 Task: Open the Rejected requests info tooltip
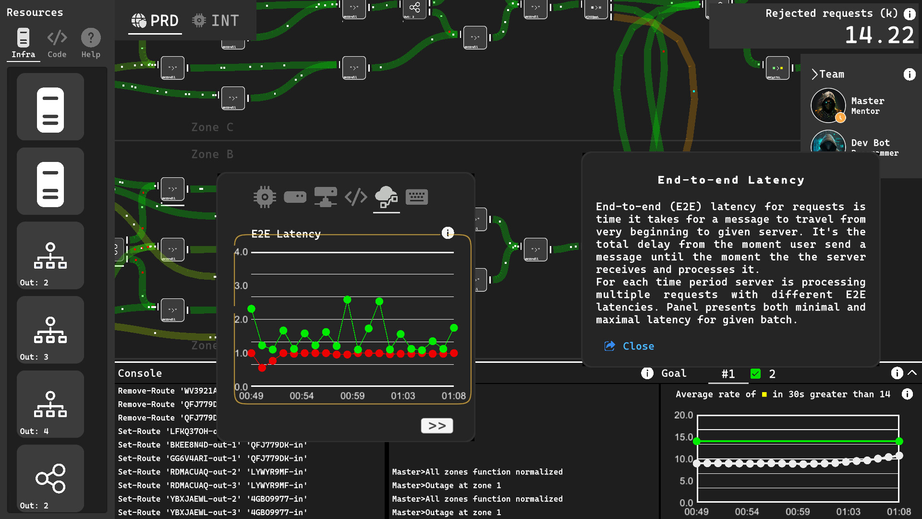point(910,14)
